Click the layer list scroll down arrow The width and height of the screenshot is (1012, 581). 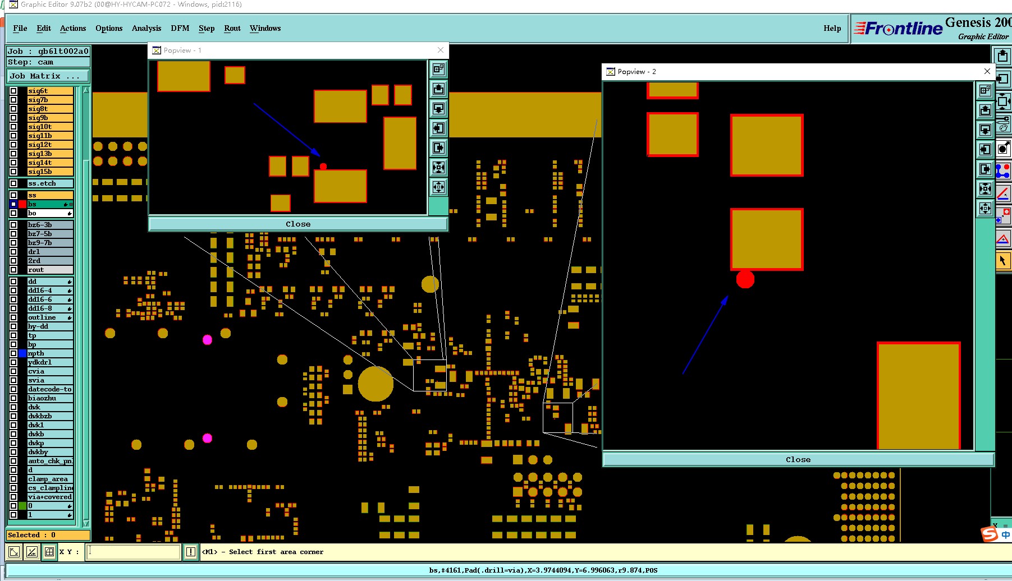pos(86,523)
